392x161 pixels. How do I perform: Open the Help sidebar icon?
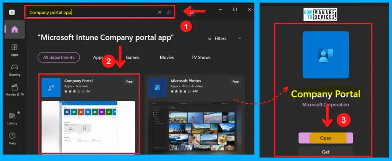pyautogui.click(x=12, y=139)
